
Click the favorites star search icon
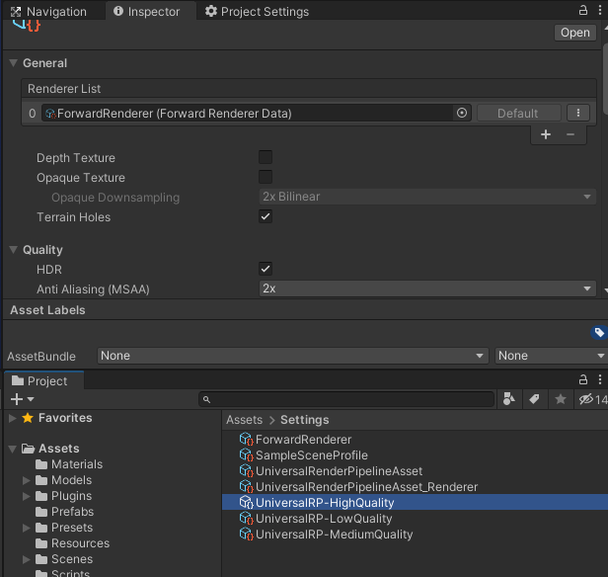coord(560,399)
